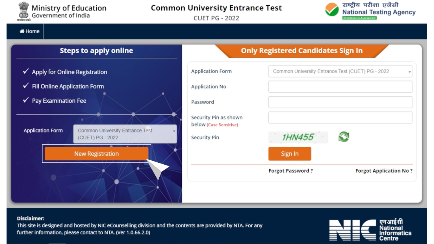
Task: Click the 'Apply for Online Registration' step
Action: 69,72
